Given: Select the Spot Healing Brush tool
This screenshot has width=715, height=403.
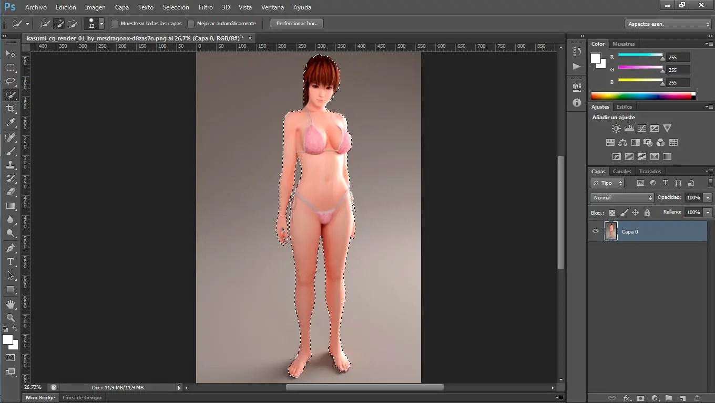Looking at the screenshot, I should click(x=11, y=137).
